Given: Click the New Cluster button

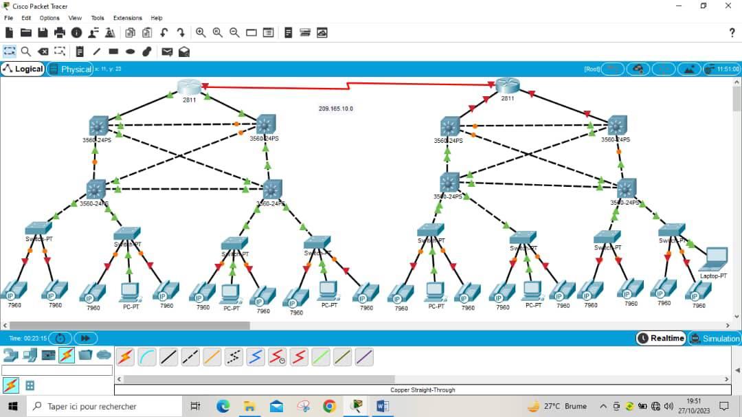Looking at the screenshot, I should tap(638, 69).
